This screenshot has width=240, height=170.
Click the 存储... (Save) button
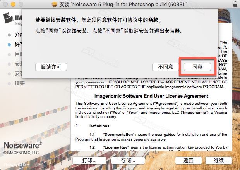coord(128,160)
